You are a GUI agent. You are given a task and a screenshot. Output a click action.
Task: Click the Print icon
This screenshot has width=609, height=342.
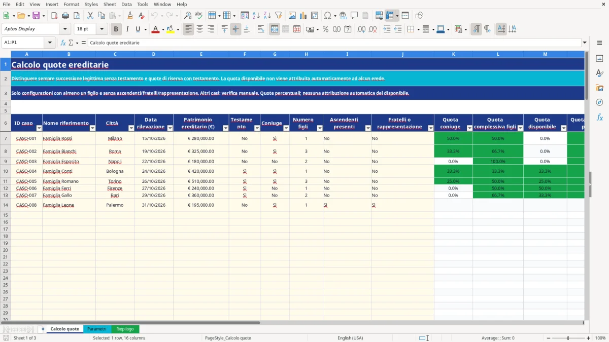[x=65, y=15]
